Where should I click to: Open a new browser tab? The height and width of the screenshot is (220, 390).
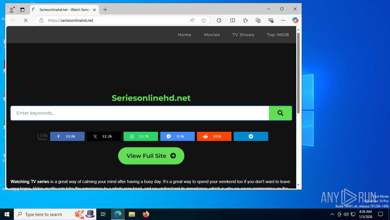(105, 9)
